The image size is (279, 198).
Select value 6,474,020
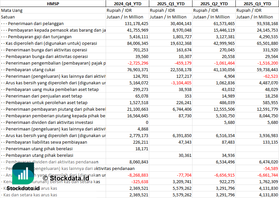click(268, 162)
